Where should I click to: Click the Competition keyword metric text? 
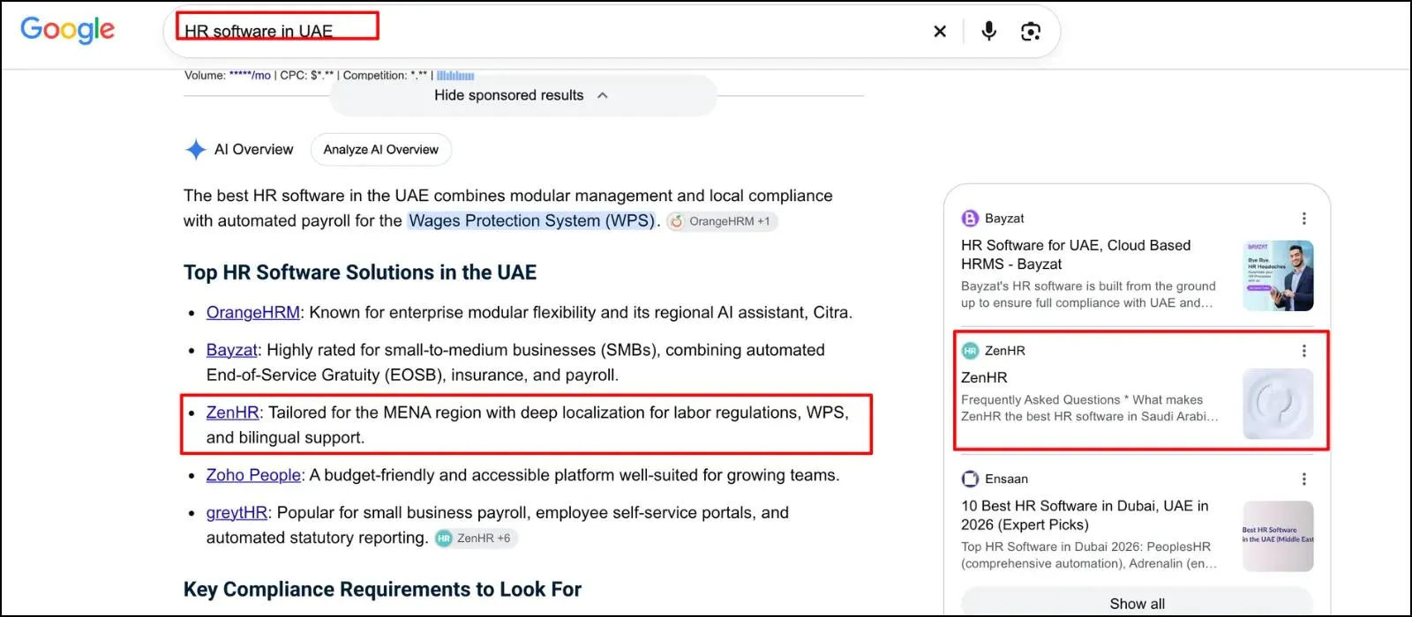coord(385,76)
